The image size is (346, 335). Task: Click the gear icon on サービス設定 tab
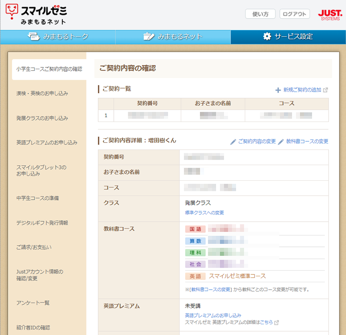267,37
